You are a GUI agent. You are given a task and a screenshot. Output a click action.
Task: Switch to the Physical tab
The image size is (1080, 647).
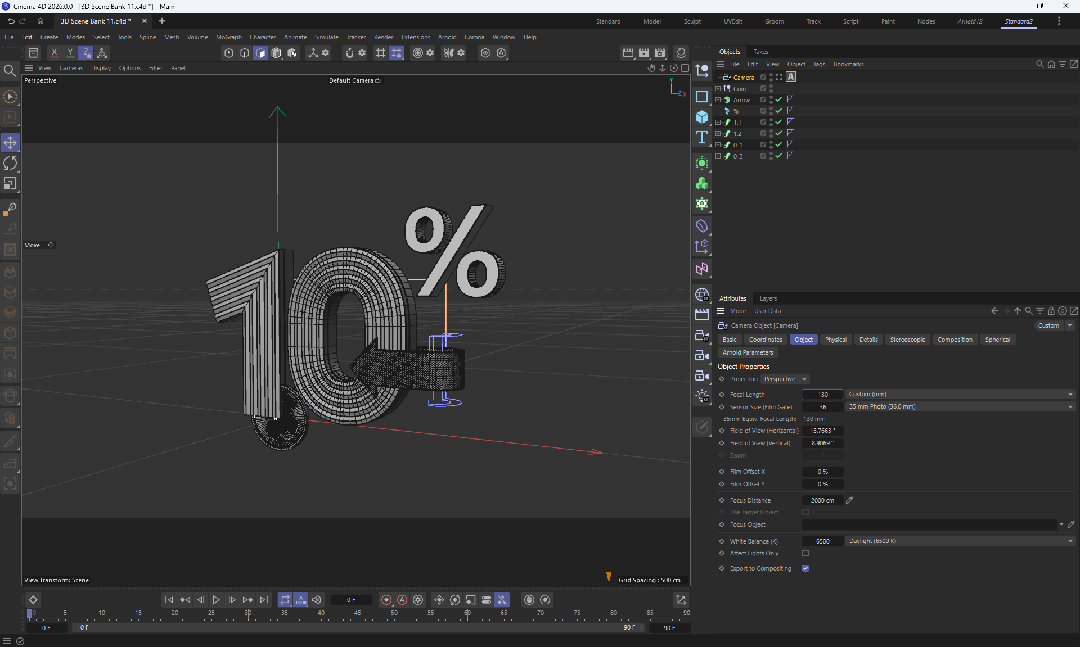tap(835, 340)
